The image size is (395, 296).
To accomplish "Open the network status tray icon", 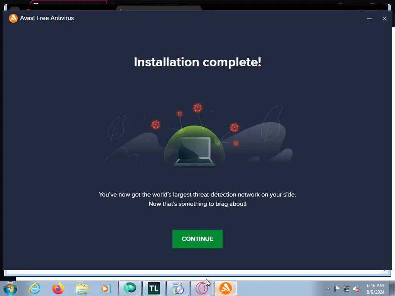I will (347, 289).
